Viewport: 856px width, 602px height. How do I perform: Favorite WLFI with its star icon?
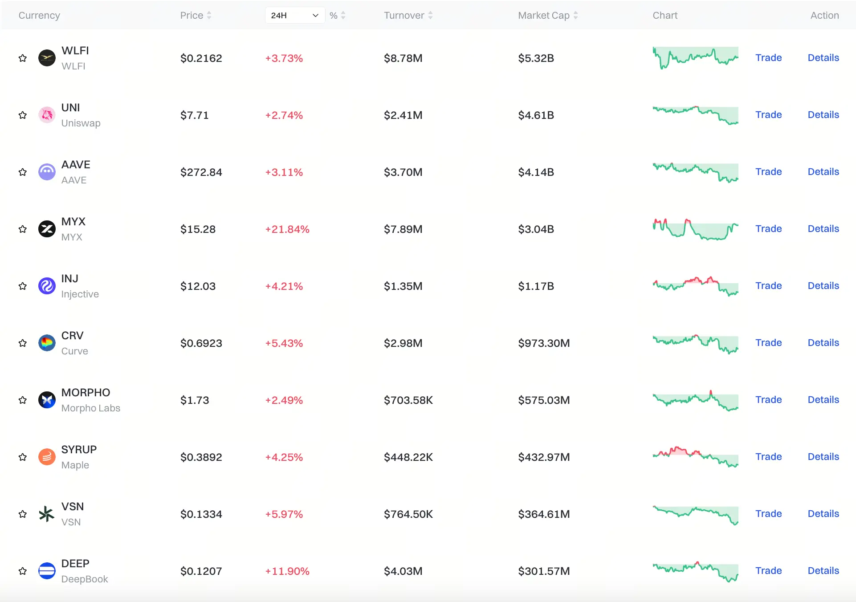(23, 58)
